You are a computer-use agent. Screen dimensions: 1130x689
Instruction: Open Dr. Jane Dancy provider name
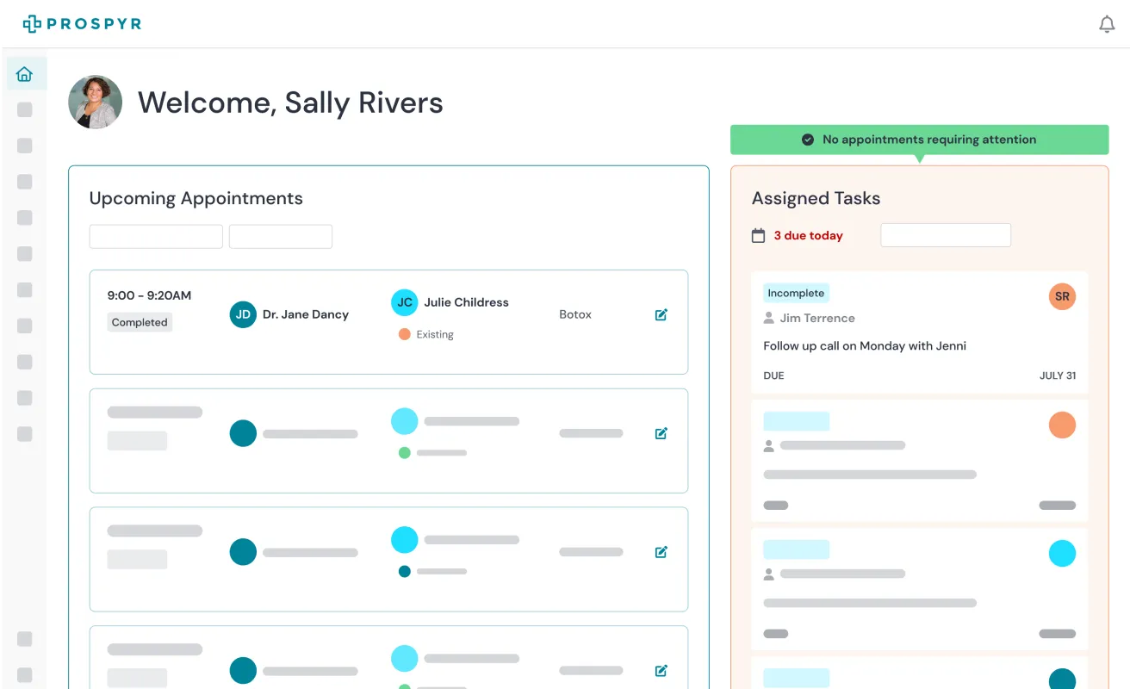pos(306,314)
